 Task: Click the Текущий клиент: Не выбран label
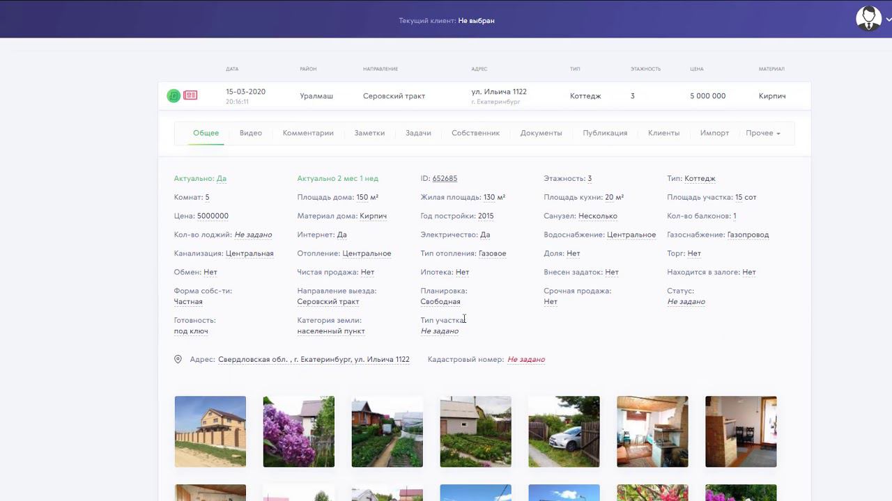tap(447, 21)
